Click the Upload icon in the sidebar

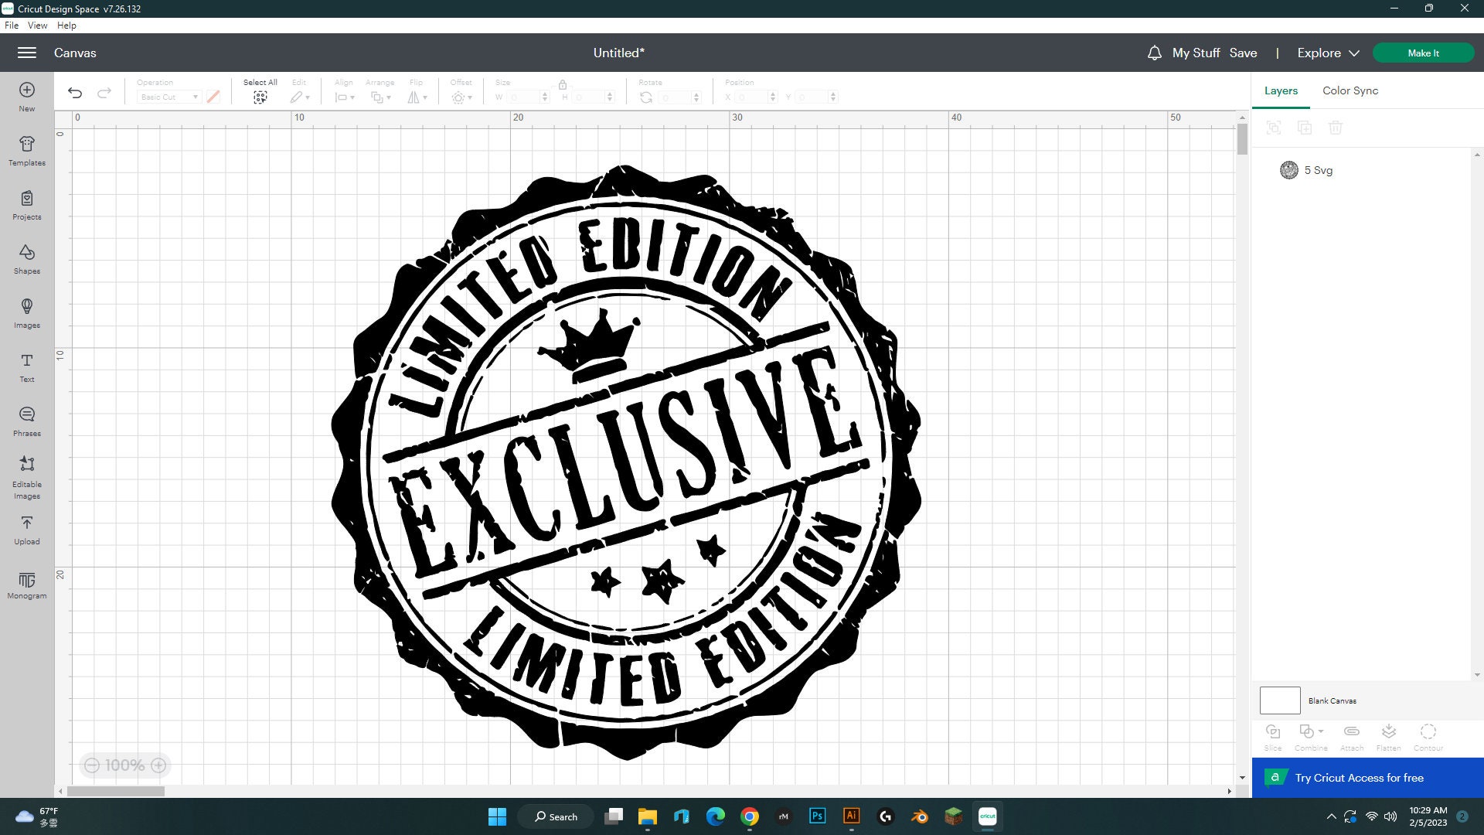26,530
